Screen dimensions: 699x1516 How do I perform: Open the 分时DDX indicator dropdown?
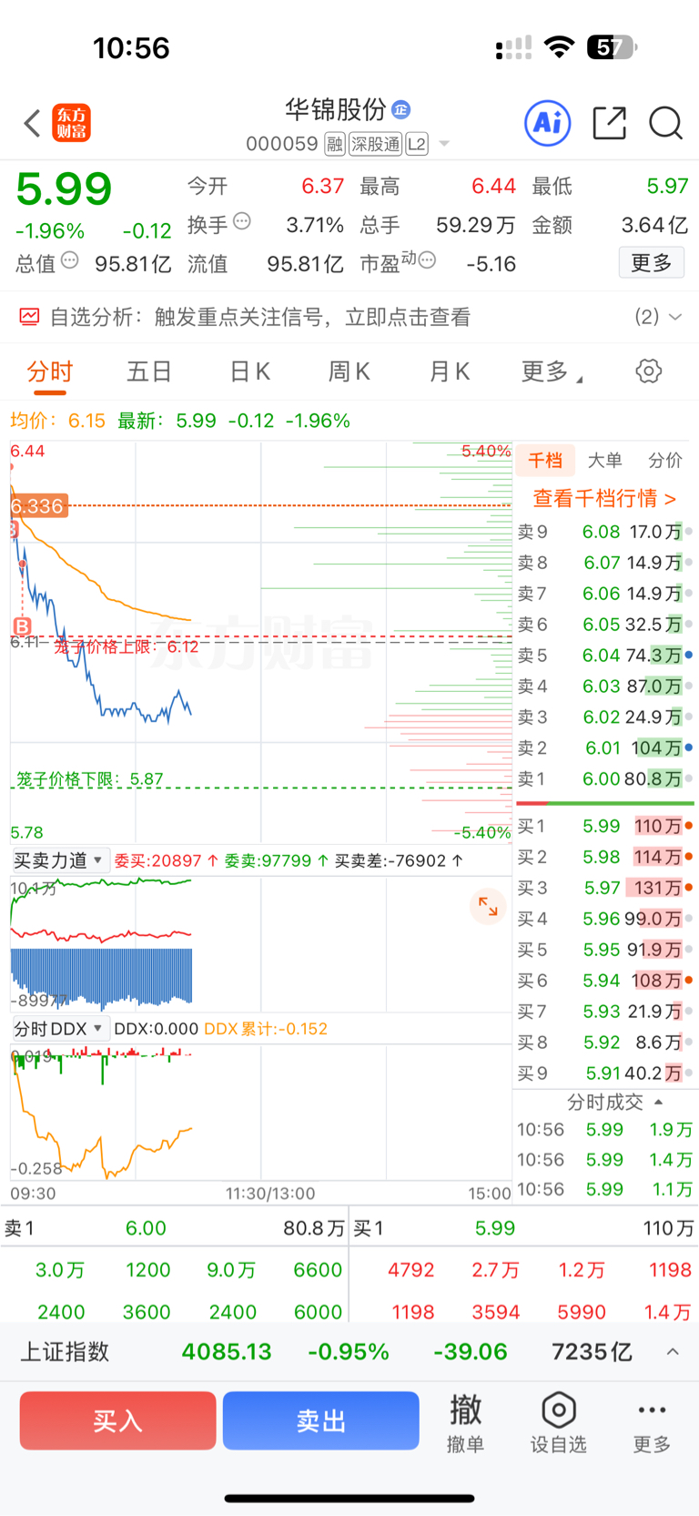[x=59, y=1029]
